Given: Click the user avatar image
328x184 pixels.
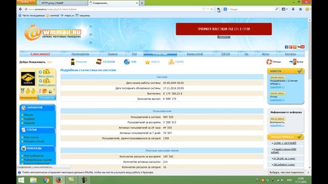Looking at the screenshot, I should point(28,79).
